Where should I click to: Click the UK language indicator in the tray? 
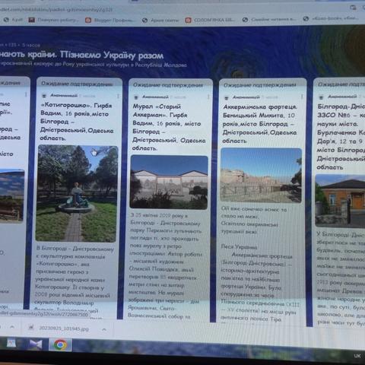(x=357, y=356)
